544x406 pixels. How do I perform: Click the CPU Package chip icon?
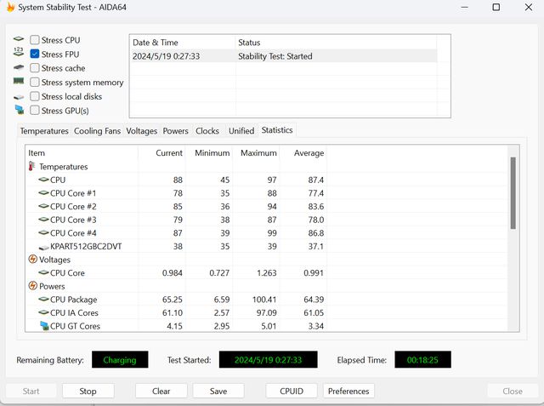(x=43, y=300)
